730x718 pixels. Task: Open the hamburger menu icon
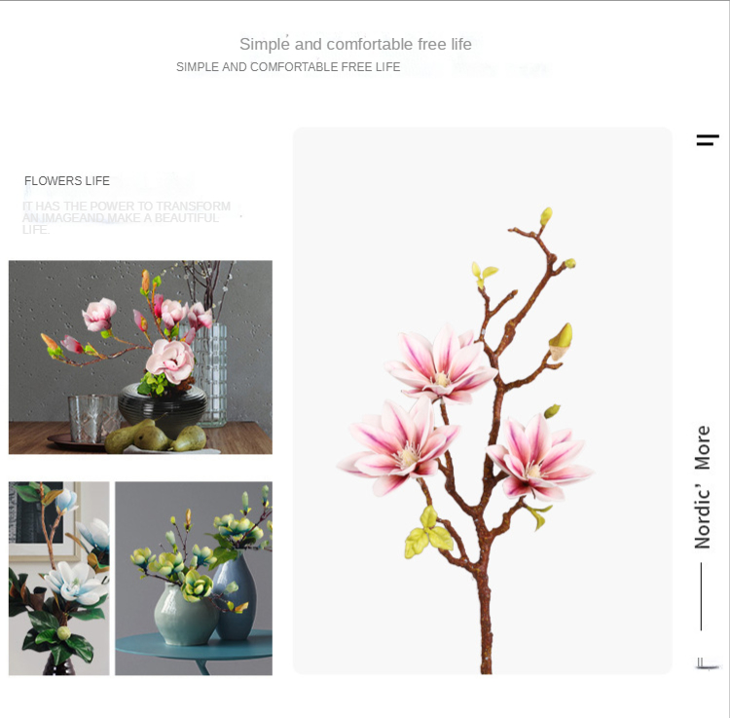[x=708, y=139]
